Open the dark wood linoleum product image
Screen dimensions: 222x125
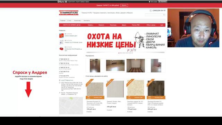(156, 88)
